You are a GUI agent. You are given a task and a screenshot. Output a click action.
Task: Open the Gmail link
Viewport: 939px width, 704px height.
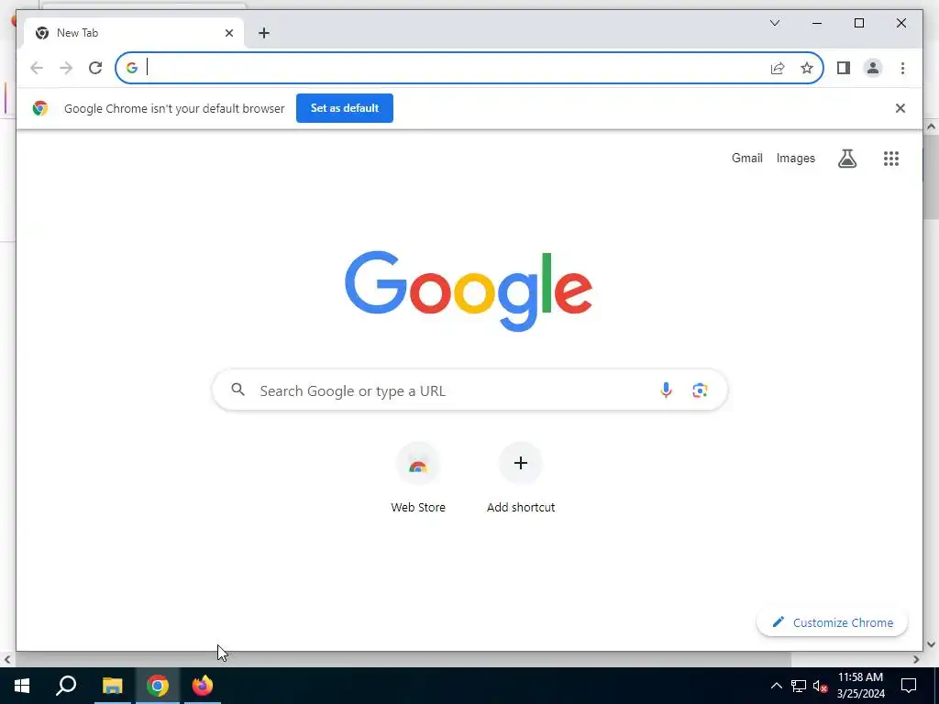point(746,158)
